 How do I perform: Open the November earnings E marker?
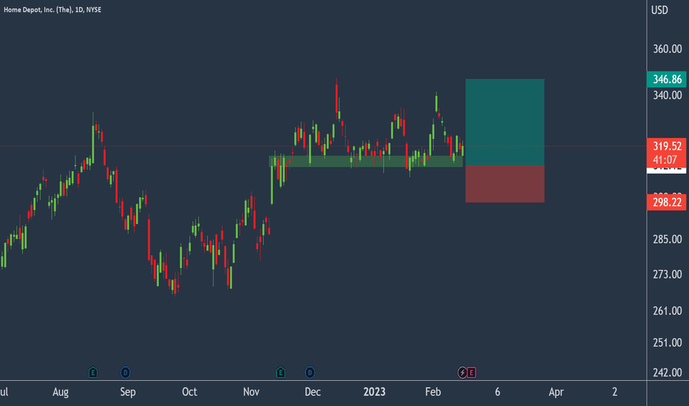(280, 373)
